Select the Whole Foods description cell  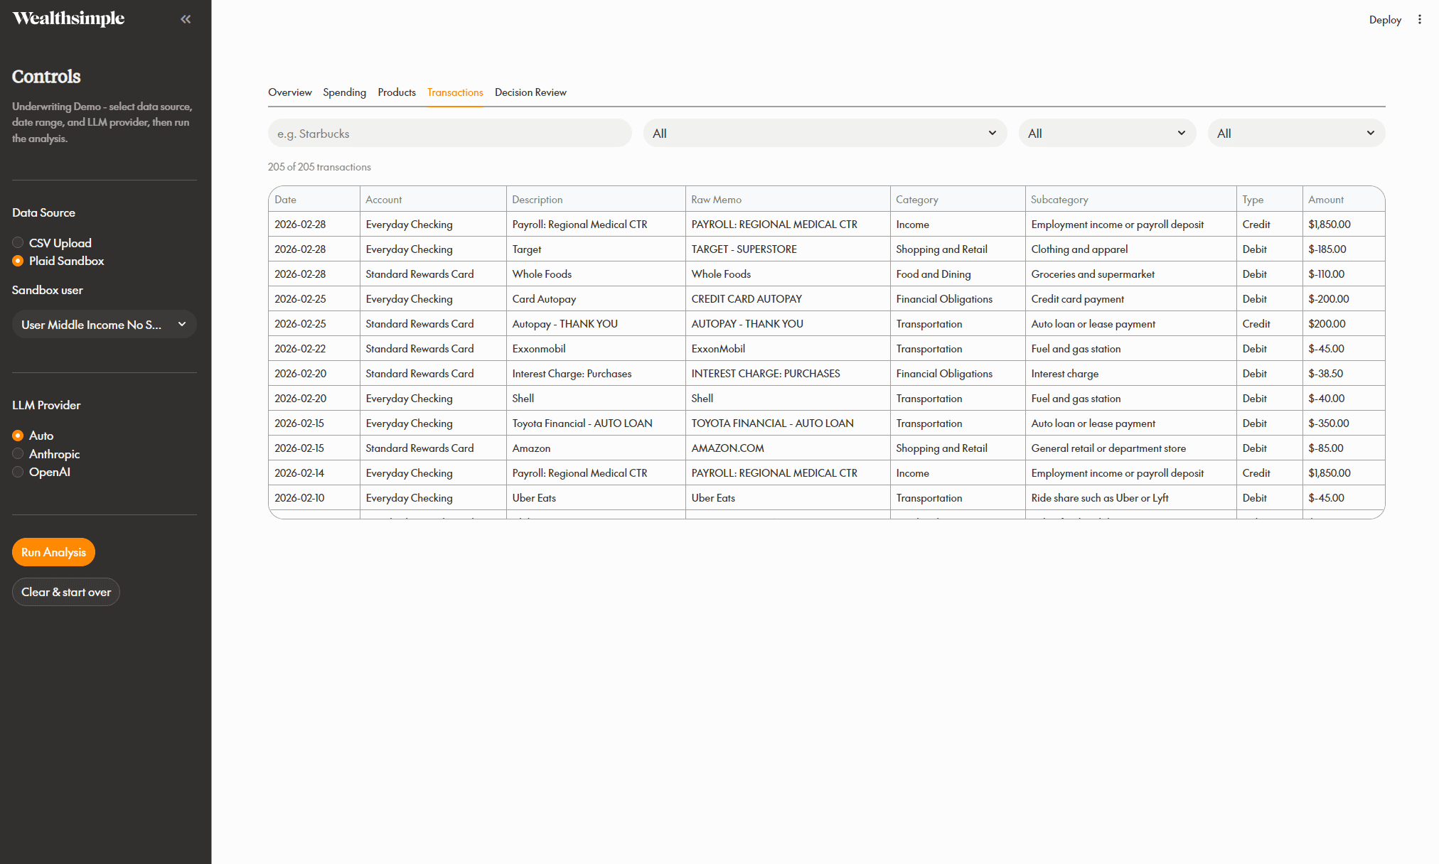tap(596, 274)
